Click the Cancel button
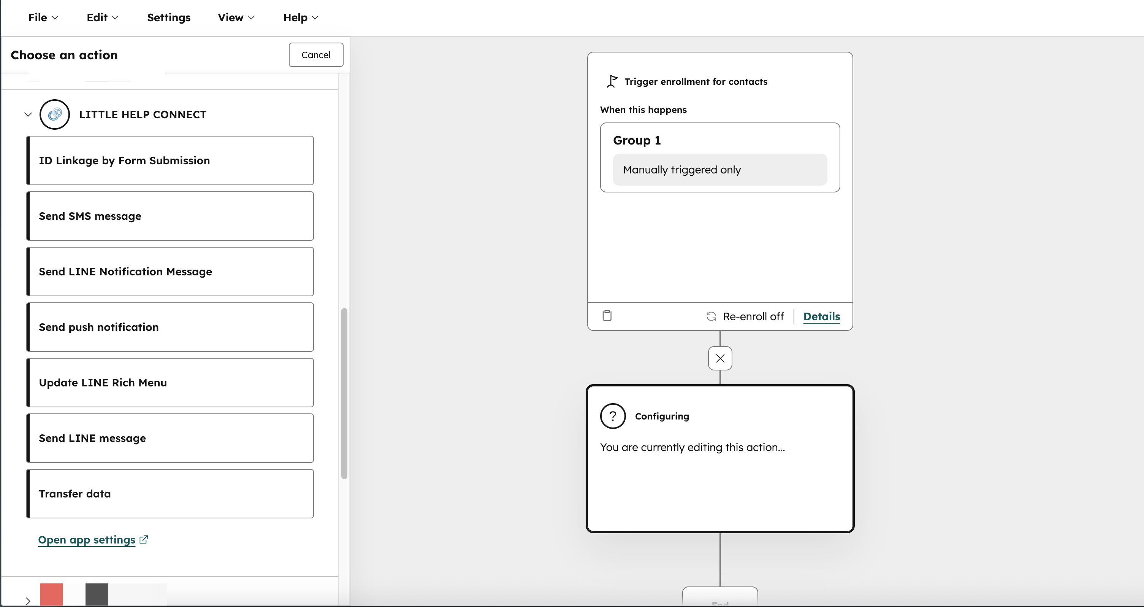 [x=316, y=55]
